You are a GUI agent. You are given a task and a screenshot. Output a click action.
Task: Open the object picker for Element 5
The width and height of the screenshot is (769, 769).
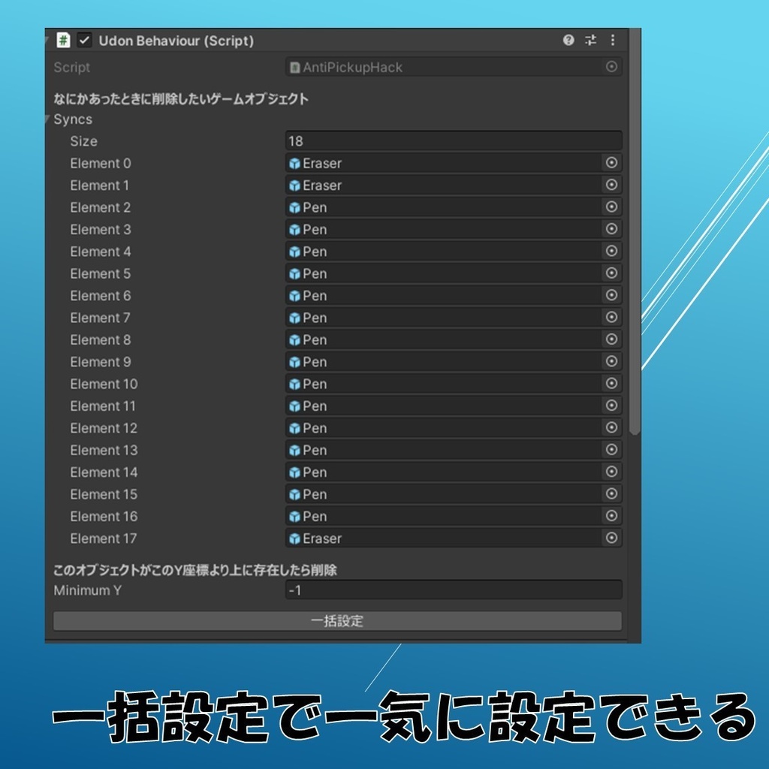click(x=612, y=273)
